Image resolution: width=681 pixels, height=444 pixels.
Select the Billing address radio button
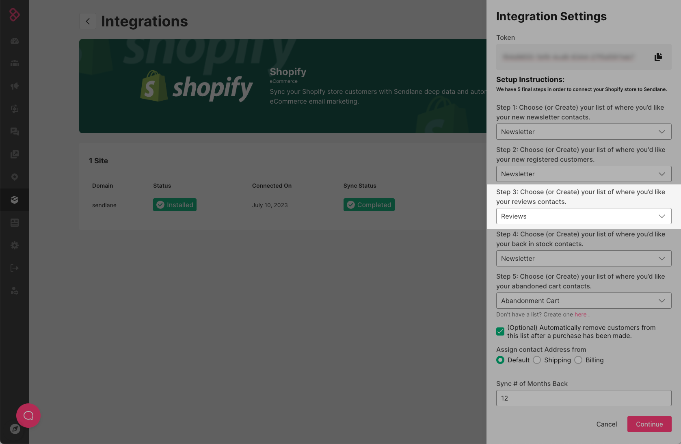(x=578, y=360)
